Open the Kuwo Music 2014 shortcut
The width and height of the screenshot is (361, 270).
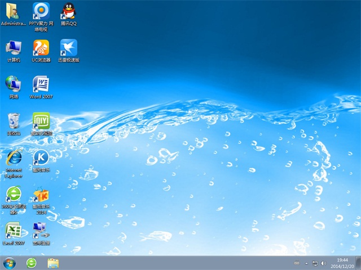pos(41,195)
